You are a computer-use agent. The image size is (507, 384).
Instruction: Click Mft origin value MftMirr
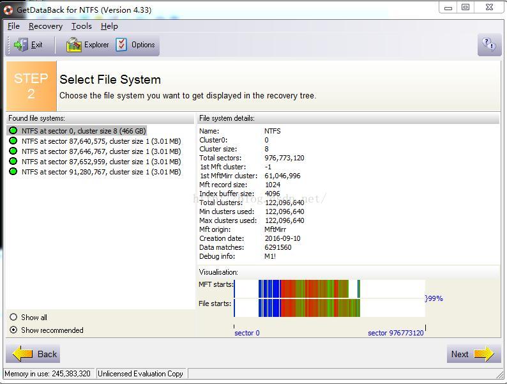(x=275, y=229)
